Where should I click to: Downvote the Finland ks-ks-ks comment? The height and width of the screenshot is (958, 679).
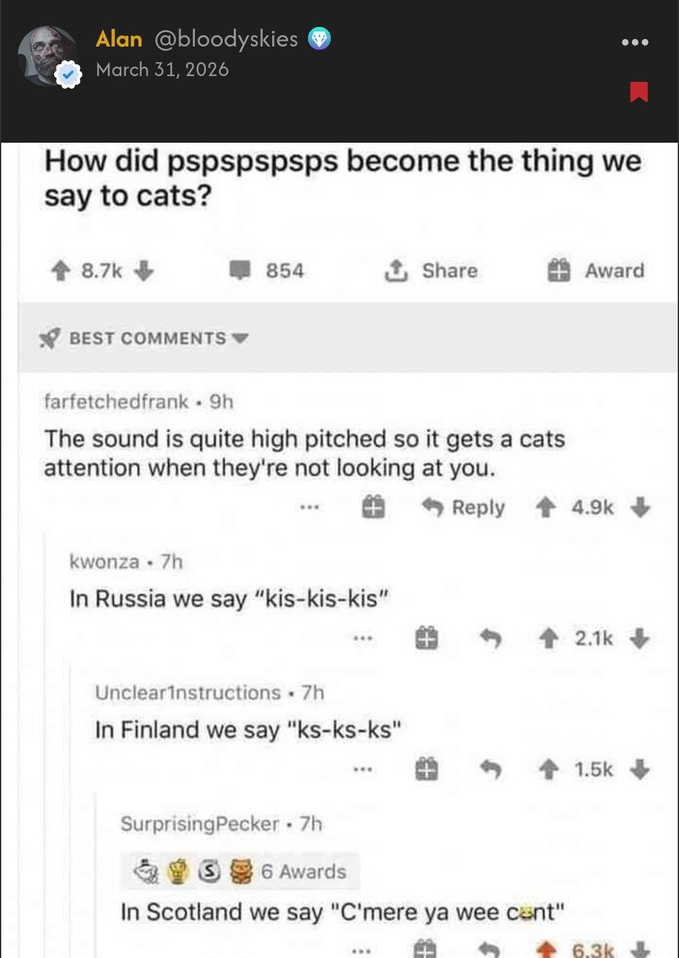[640, 769]
